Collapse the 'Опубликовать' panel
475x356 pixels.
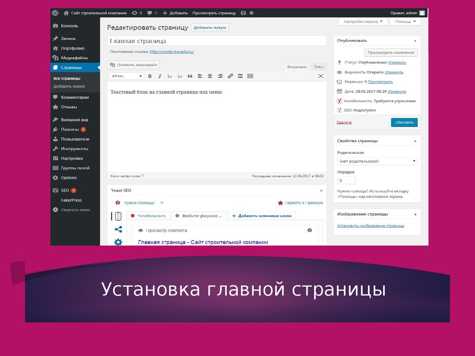tap(415, 41)
